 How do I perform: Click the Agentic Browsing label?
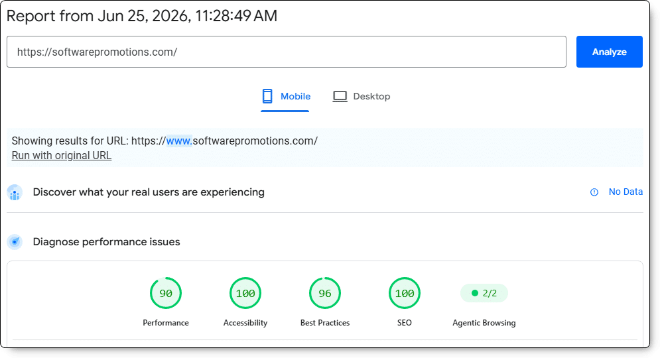(484, 323)
